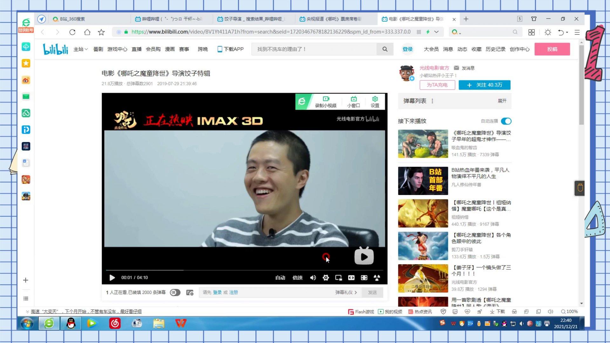Open NetEase Cloud Music in taskbar
This screenshot has height=343, width=610.
point(115,323)
